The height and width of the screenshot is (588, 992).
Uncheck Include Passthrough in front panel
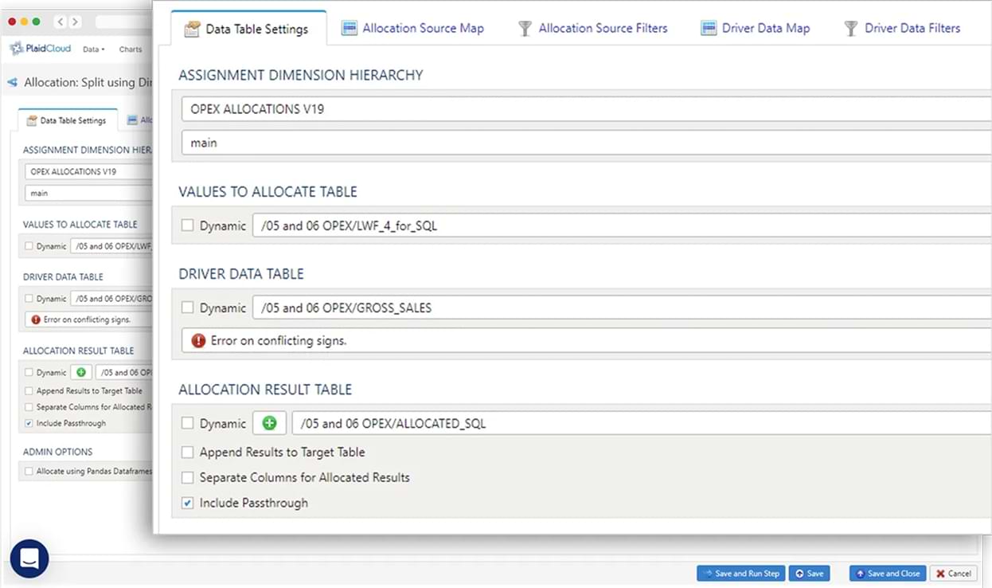click(x=188, y=503)
